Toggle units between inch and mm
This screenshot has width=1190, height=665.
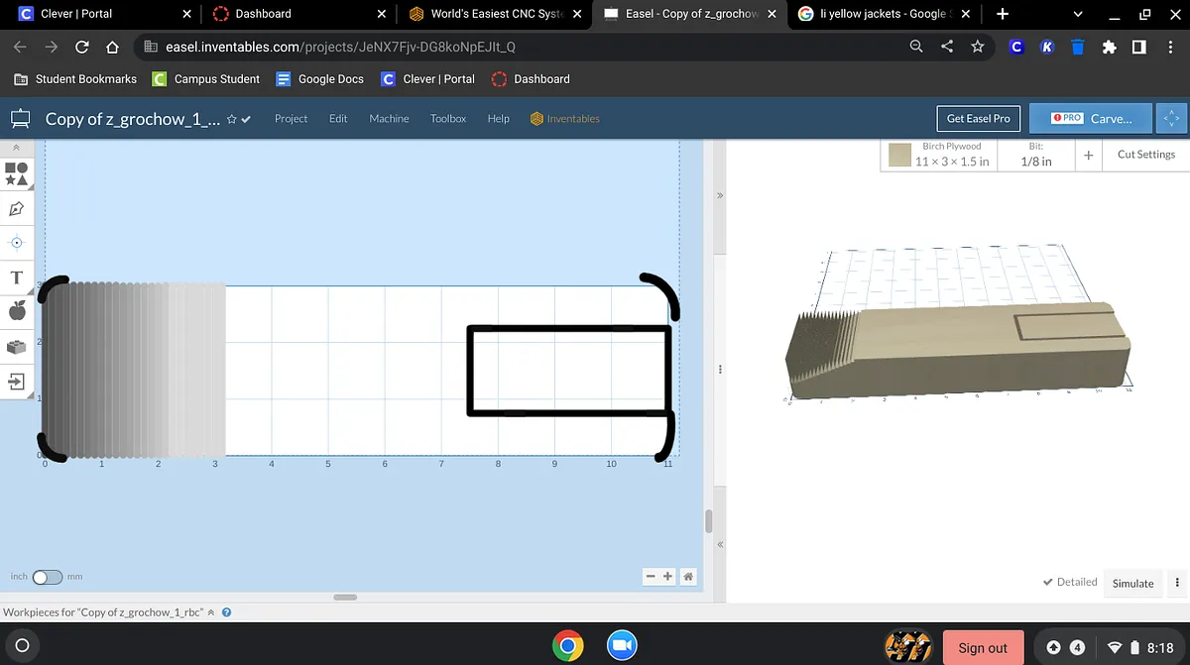tap(47, 577)
